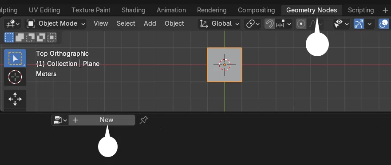
Task: Toggle the node tree pin icon
Action: point(143,120)
